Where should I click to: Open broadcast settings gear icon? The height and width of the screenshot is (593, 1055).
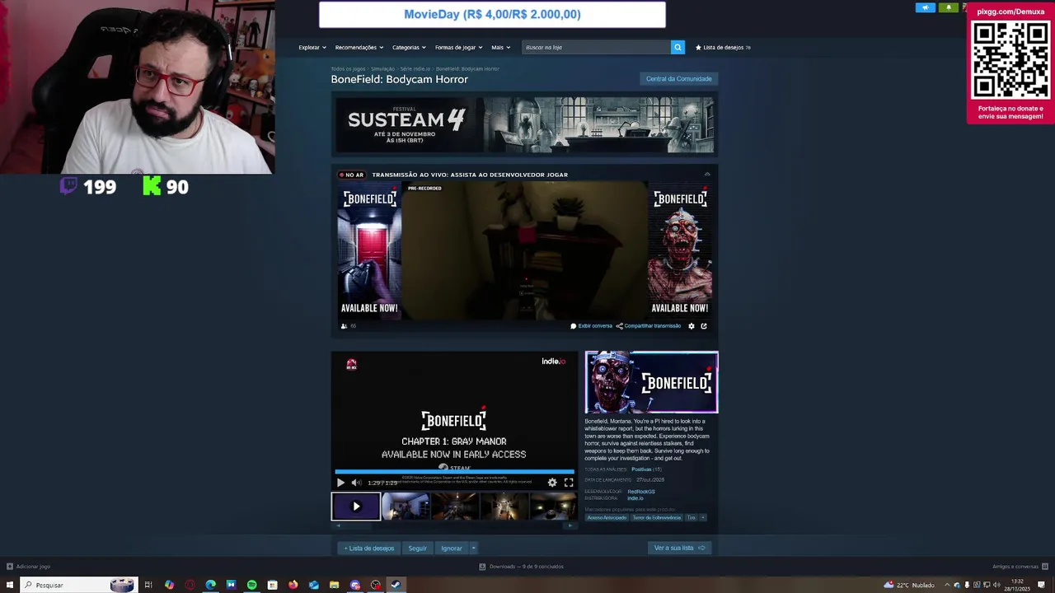(x=692, y=326)
